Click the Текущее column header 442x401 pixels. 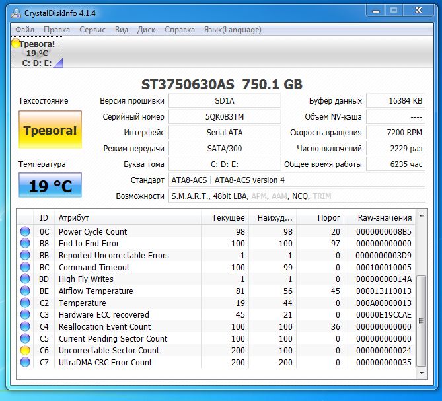point(225,217)
